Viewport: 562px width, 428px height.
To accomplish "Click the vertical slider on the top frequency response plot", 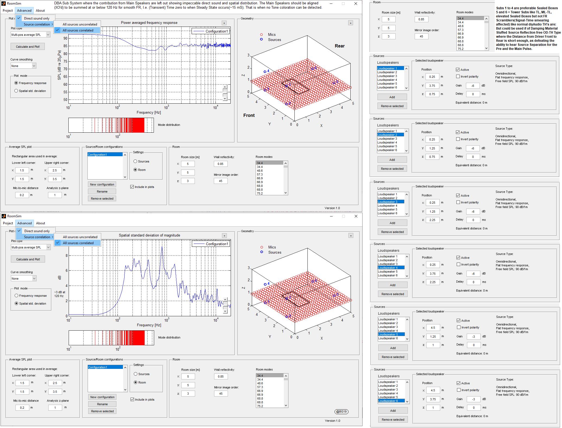I will [x=225, y=93].
